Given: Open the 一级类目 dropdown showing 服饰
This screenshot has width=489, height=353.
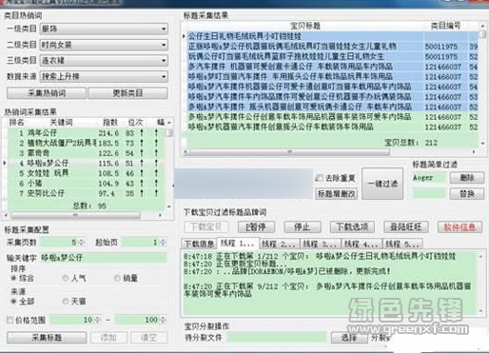Looking at the screenshot, I should pos(104,29).
